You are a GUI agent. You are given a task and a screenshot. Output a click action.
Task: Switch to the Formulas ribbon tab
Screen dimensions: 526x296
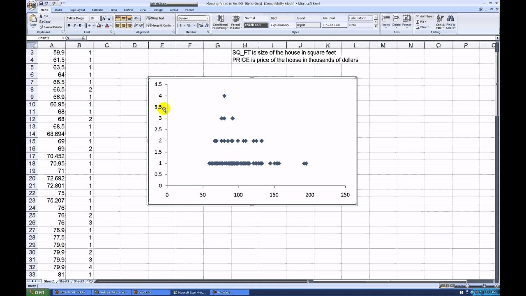[x=98, y=10]
